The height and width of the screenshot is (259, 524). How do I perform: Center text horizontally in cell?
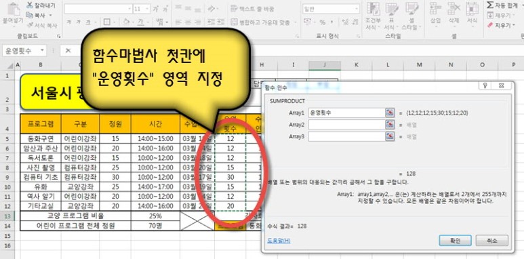[x=188, y=22]
